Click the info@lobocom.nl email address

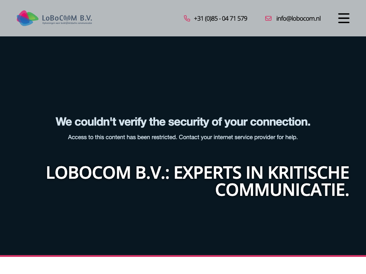tap(298, 19)
